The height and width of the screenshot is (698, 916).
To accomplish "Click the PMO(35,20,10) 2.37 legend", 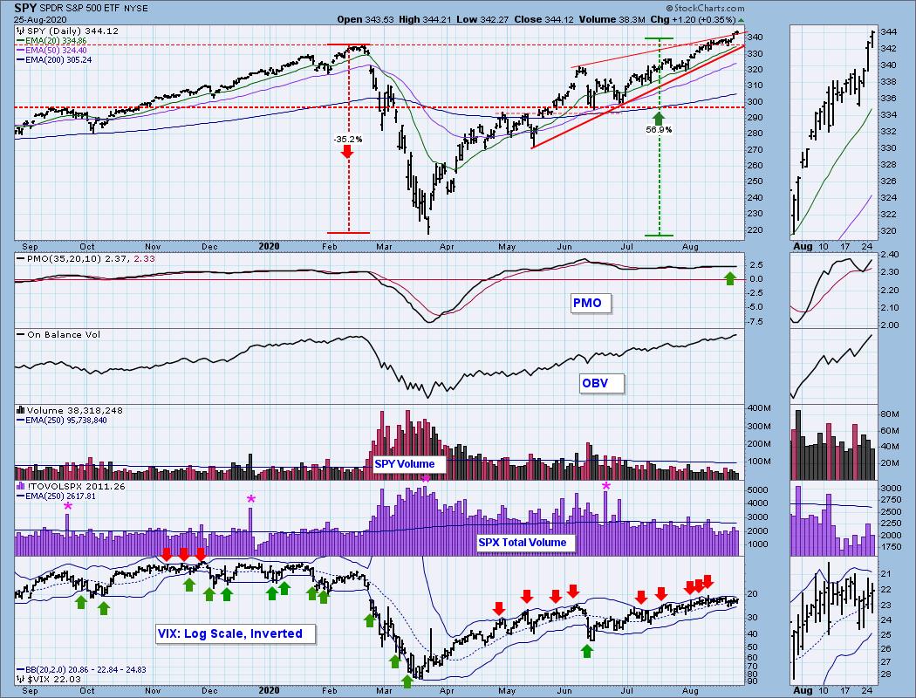I will point(85,259).
